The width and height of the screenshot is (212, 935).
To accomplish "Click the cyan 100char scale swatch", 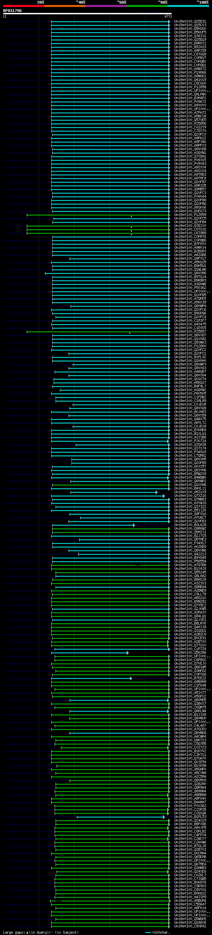I will pos(148,932).
